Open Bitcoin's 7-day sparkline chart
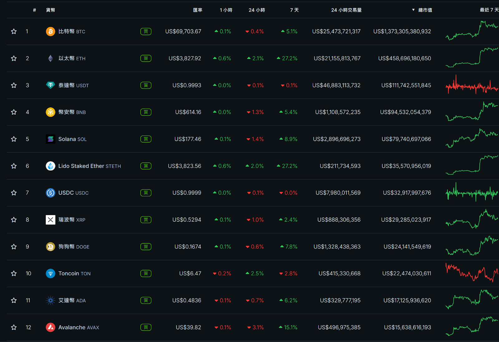Image resolution: width=499 pixels, height=342 pixels. 472,31
